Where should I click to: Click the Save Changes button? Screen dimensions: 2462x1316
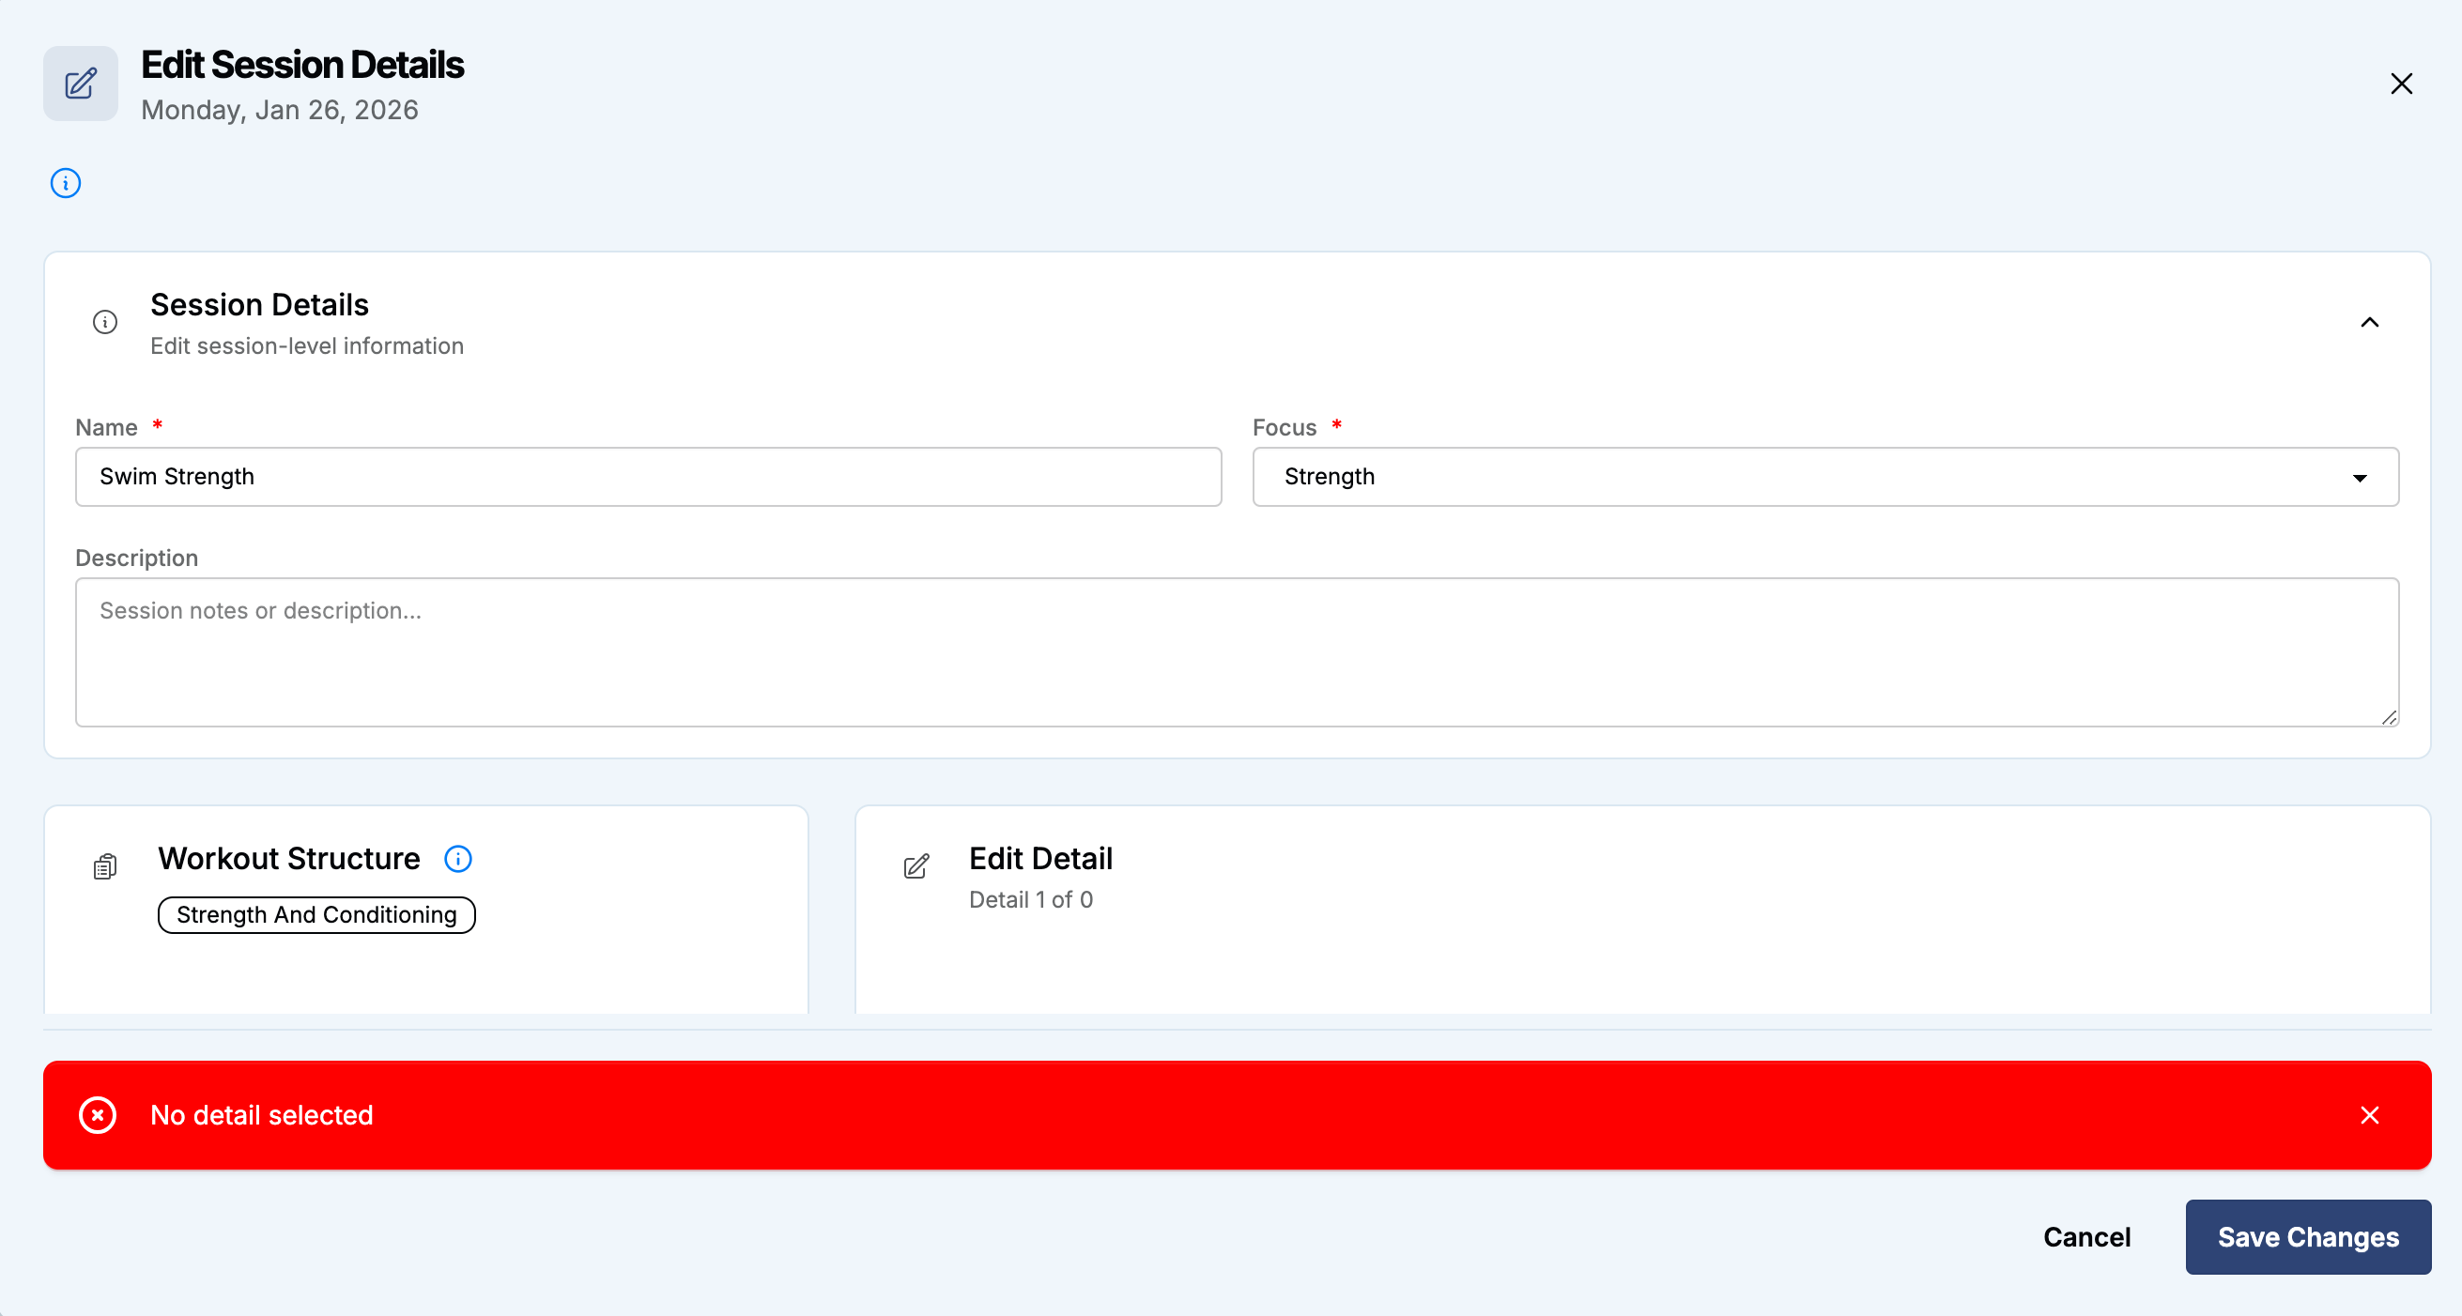2307,1235
